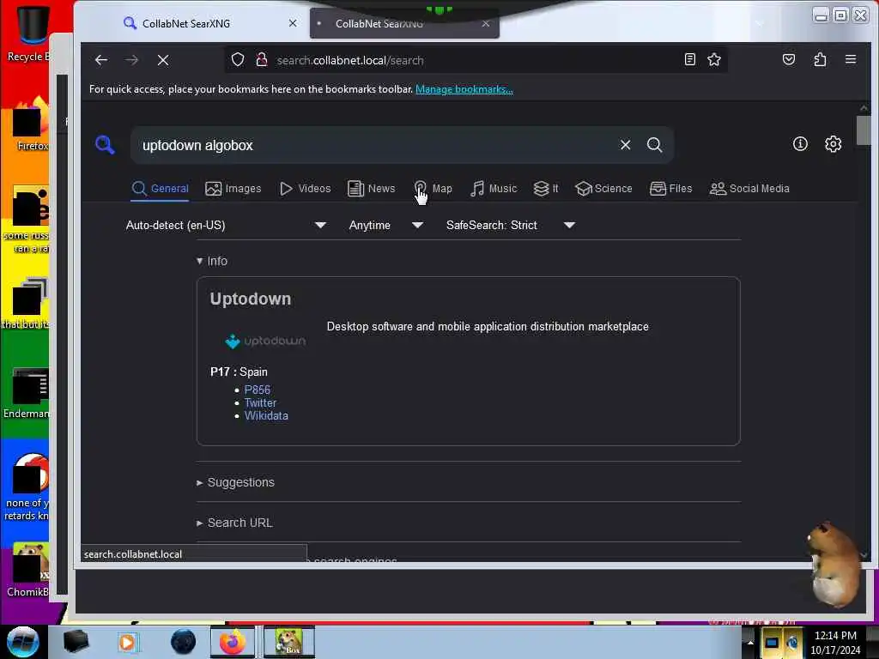Submit search with the magnifier button

[654, 145]
